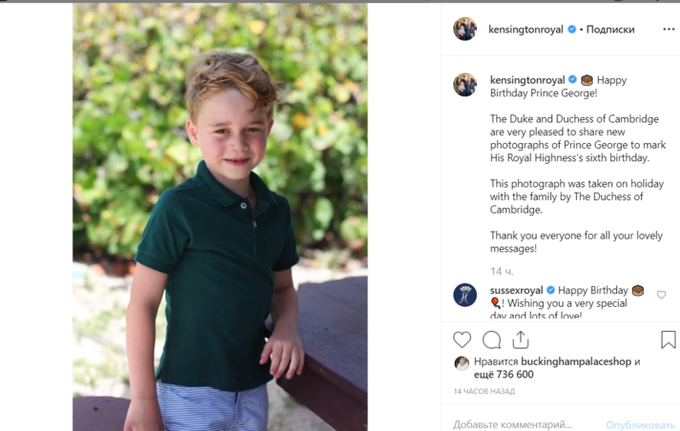
Task: Open the 14 ЧАСОВ НАЗАД post timestamp
Action: [x=484, y=392]
